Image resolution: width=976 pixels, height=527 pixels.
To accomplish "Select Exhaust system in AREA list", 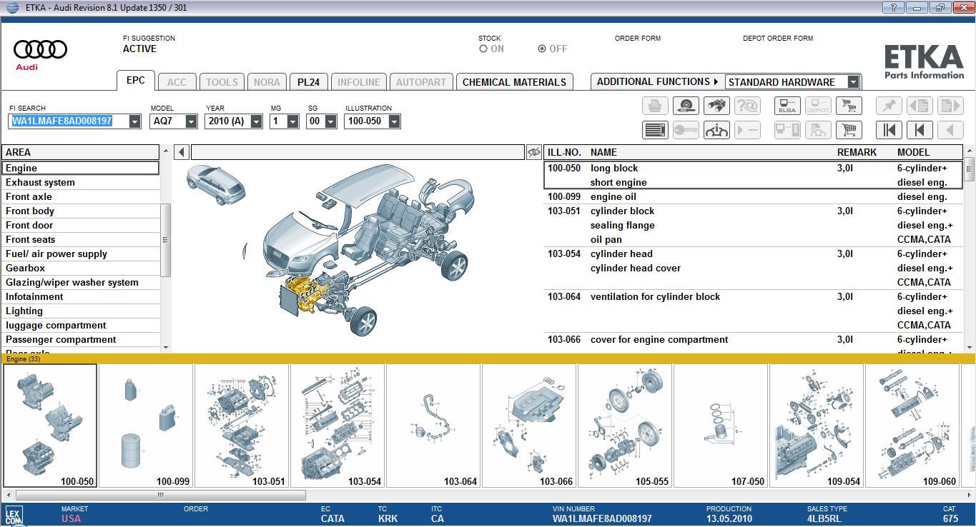I will [x=80, y=182].
